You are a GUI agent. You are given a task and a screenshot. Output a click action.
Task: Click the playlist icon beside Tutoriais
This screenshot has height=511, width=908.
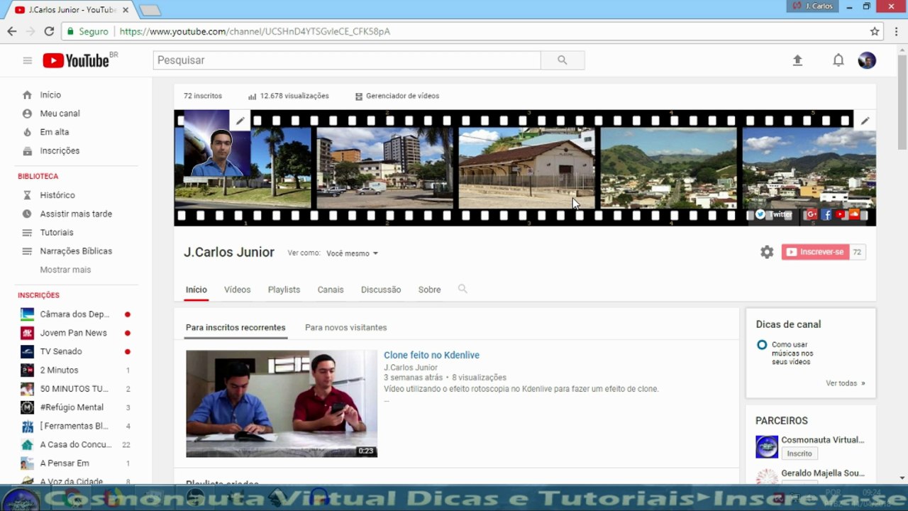(27, 233)
